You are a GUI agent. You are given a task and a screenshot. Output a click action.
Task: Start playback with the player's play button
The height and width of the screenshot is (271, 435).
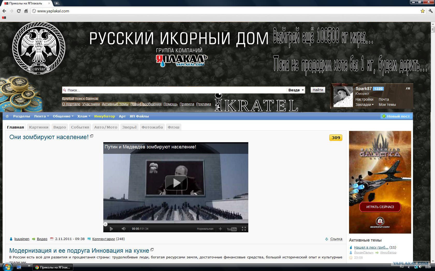tap(111, 229)
